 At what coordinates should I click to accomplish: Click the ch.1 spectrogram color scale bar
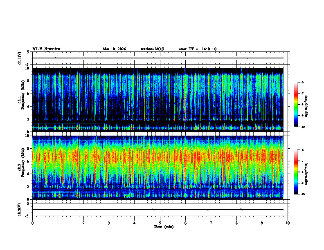(x=296, y=105)
